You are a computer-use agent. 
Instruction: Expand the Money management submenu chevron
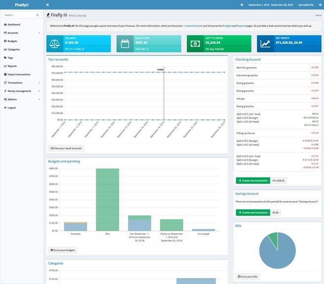[x=39, y=91]
